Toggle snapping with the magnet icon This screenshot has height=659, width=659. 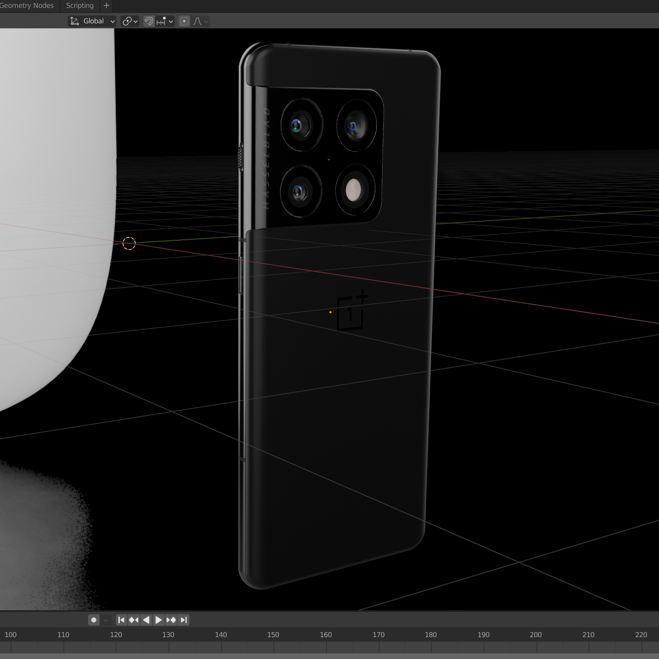coord(149,21)
